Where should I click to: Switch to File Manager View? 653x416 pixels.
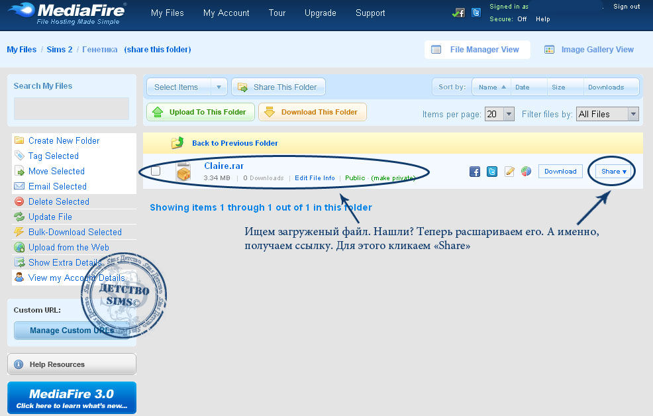[x=477, y=50]
